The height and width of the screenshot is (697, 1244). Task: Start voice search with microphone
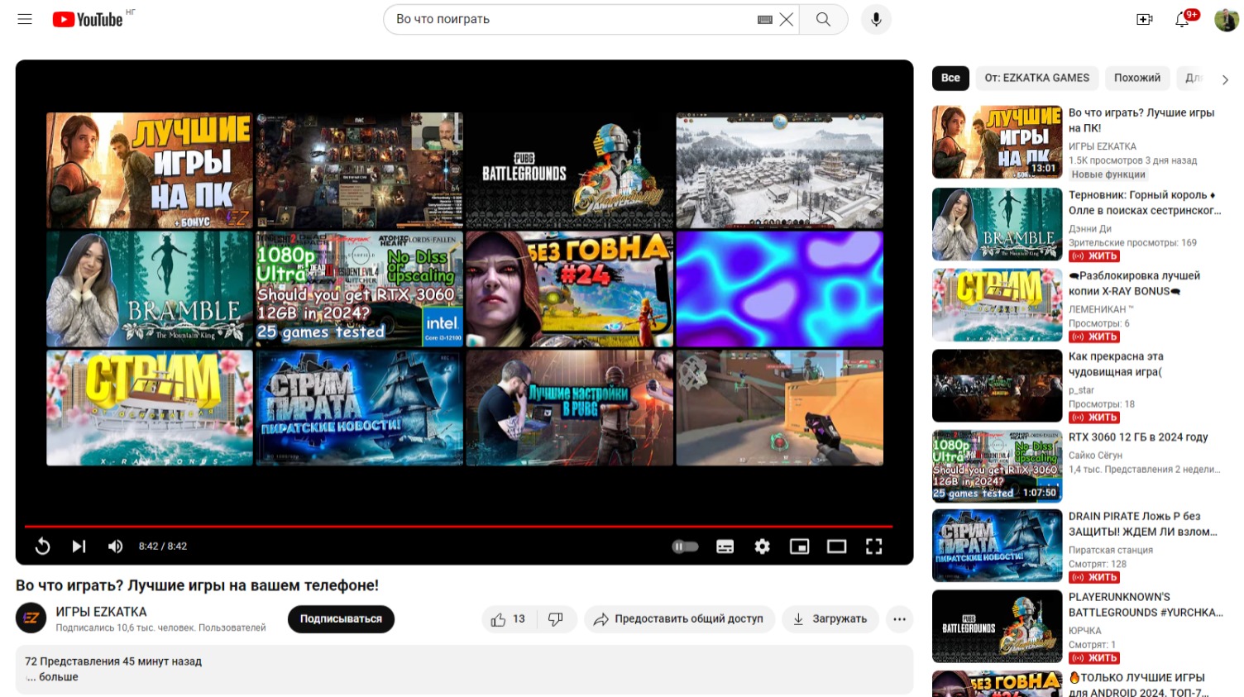876,19
